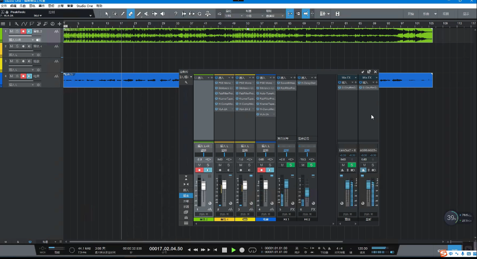477x259 pixels.
Task: Open the quantize value 1/16 dropdown
Action: [235, 16]
